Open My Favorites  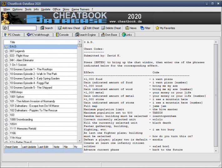(165, 28)
